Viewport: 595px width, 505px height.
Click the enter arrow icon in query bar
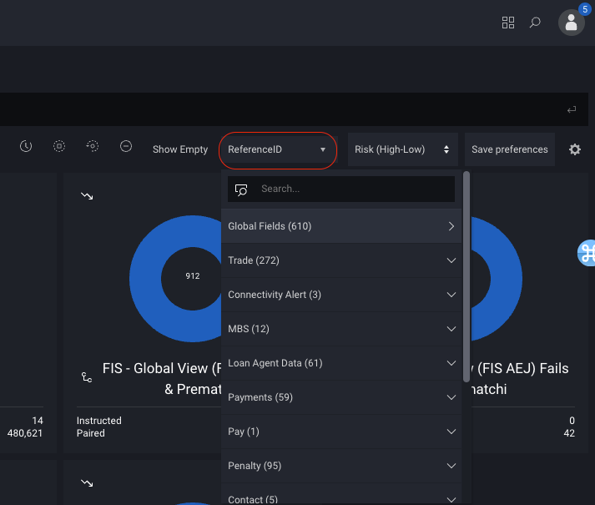(572, 109)
